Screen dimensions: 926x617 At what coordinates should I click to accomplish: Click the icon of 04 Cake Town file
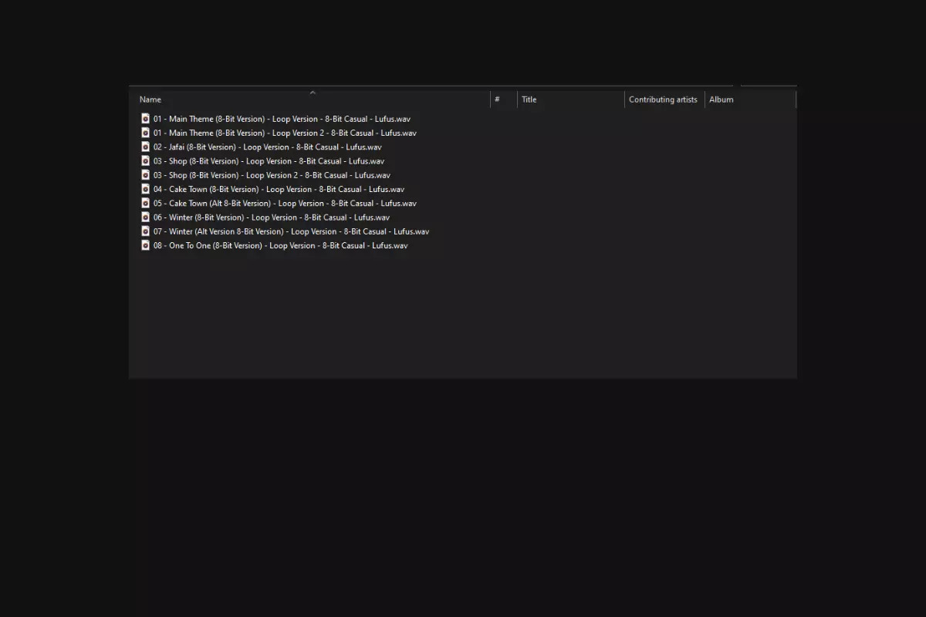145,189
